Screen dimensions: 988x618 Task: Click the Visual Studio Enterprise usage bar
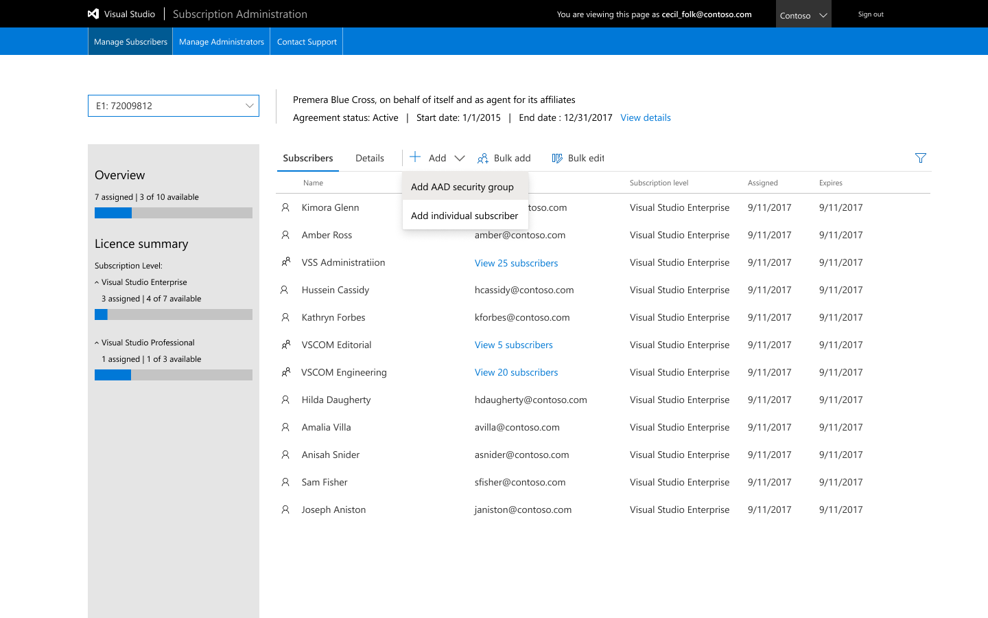pyautogui.click(x=174, y=314)
